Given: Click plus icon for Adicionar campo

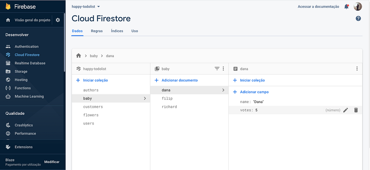Looking at the screenshot, I should (x=235, y=92).
